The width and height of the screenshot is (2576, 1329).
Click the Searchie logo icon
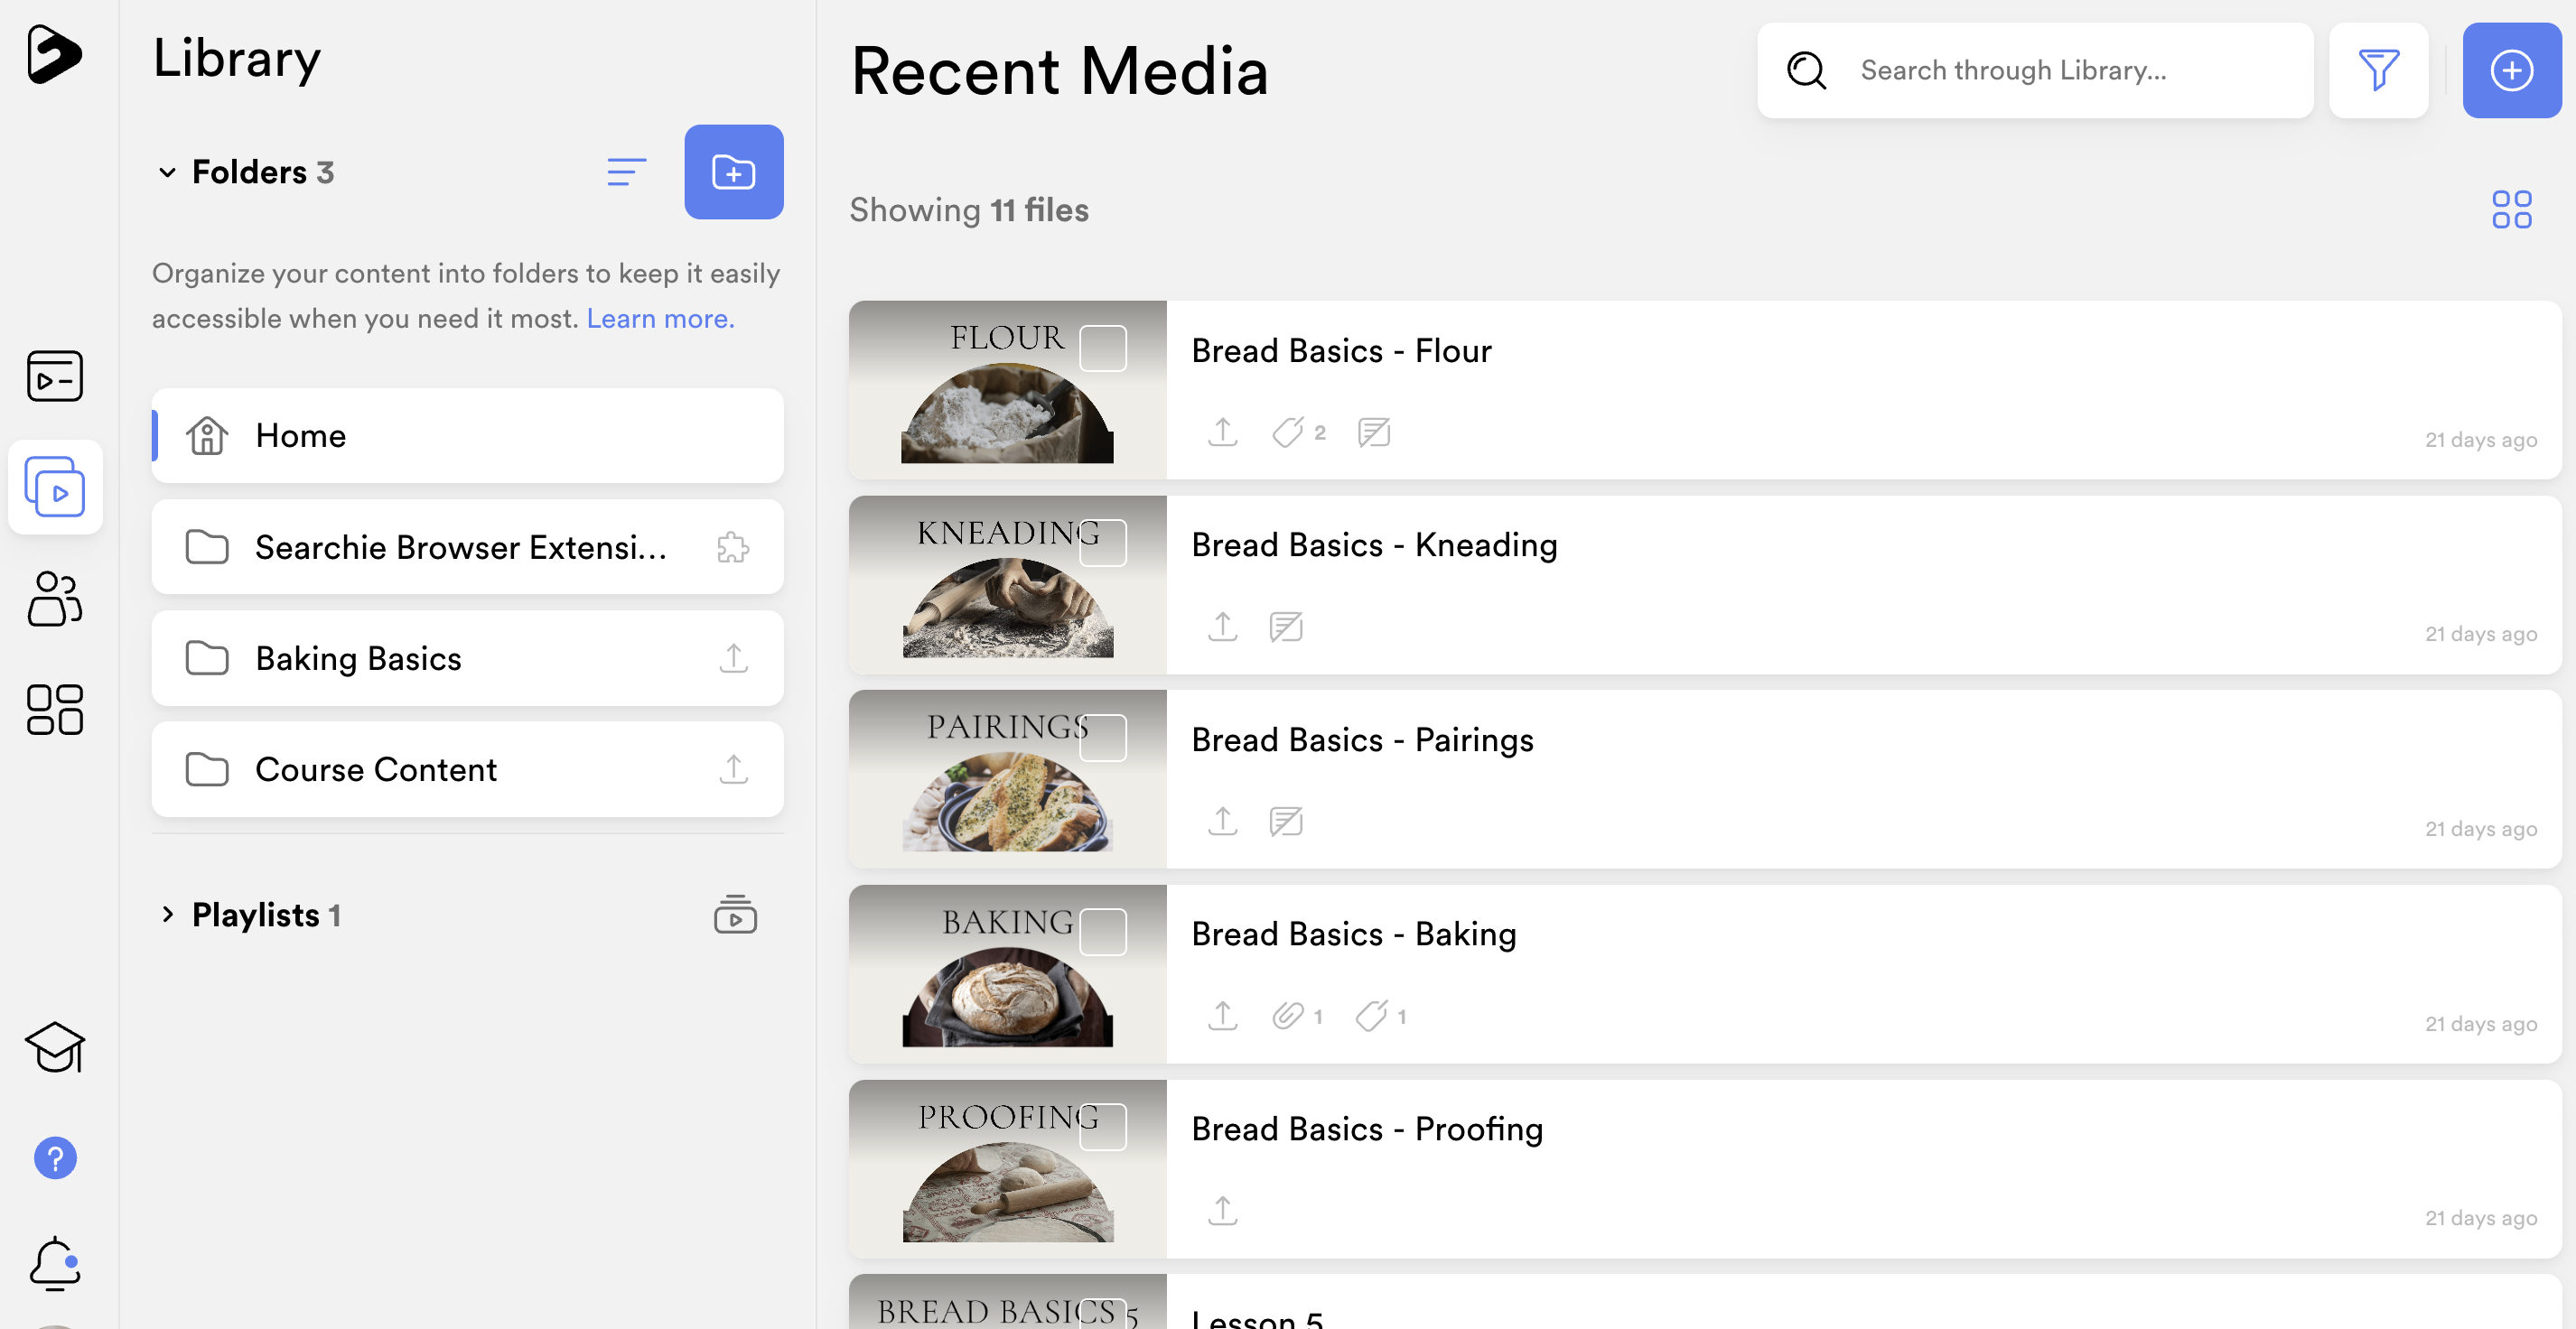54,54
